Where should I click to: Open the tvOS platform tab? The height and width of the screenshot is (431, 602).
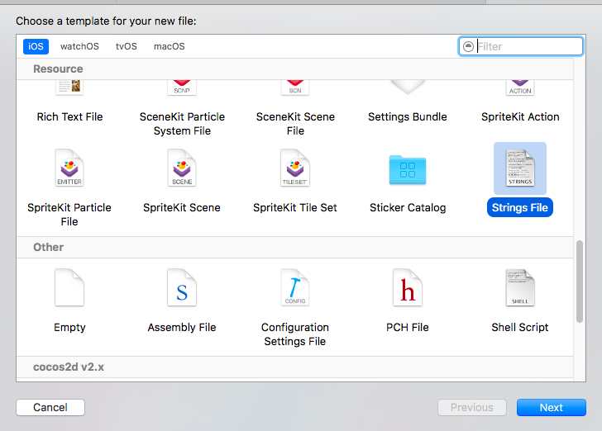(126, 46)
